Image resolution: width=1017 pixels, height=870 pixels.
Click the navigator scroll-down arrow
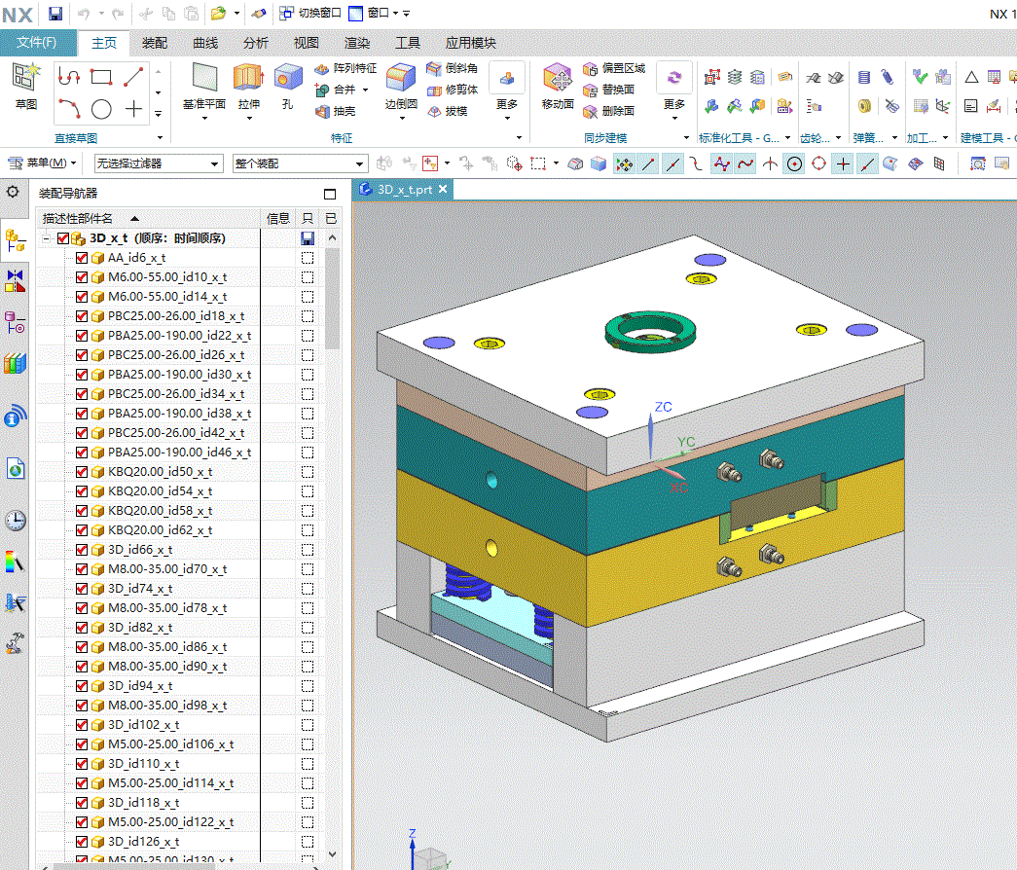[x=332, y=854]
